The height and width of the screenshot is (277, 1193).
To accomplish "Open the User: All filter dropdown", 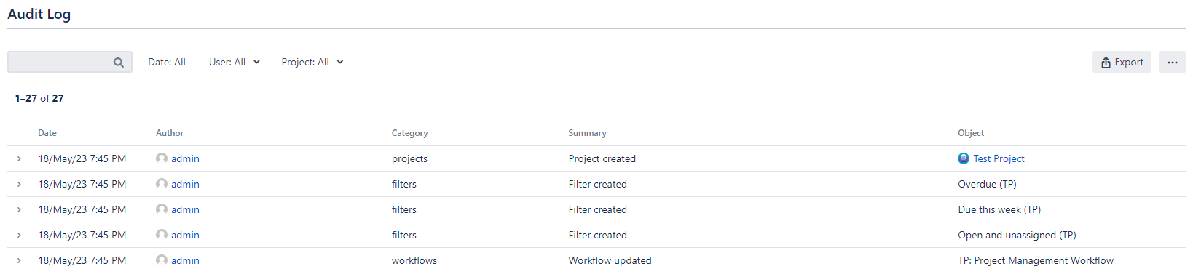I will 235,62.
